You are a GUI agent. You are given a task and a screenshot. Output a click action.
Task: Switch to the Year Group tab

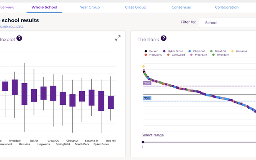point(90,7)
